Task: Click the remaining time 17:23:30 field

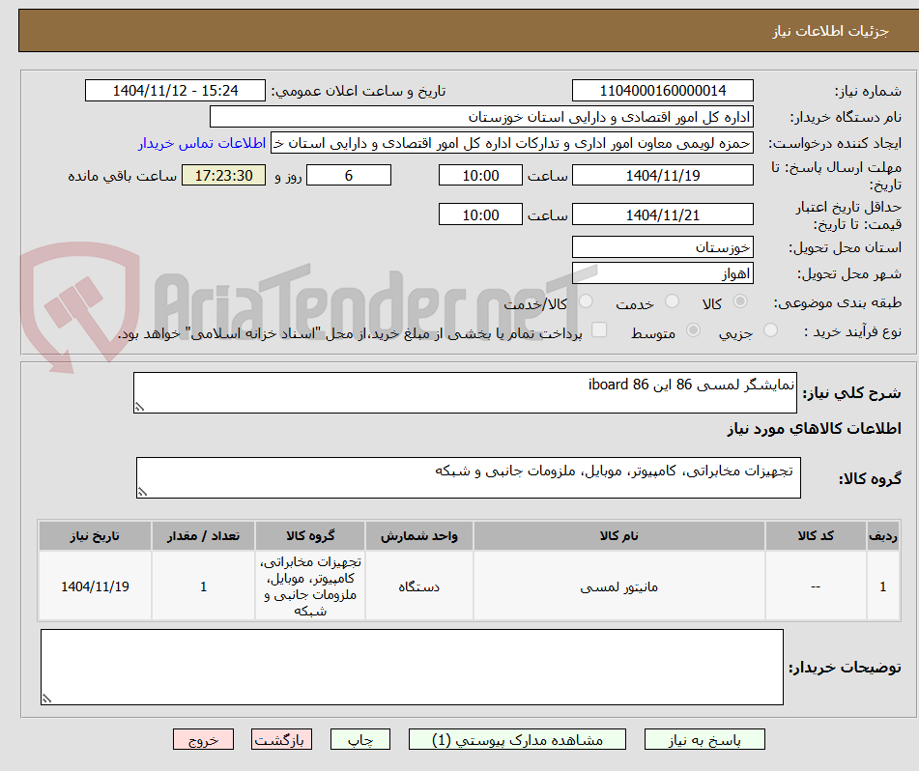Action: (x=223, y=175)
